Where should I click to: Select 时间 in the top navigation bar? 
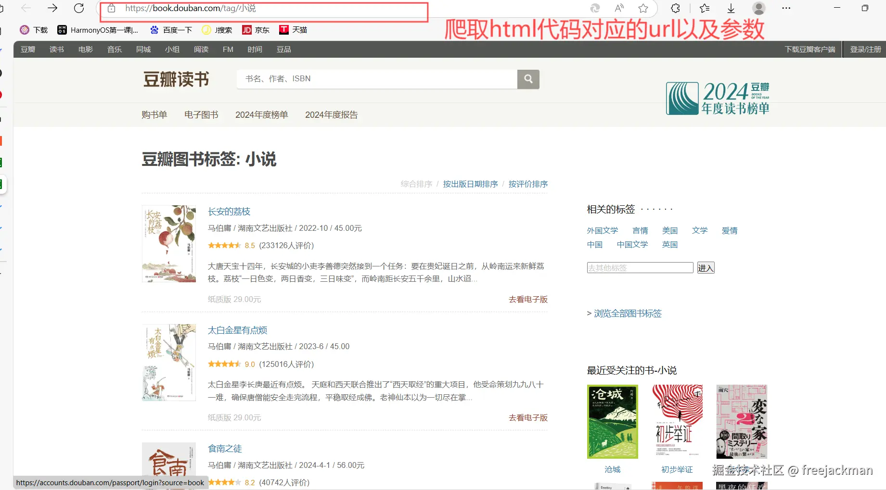255,50
